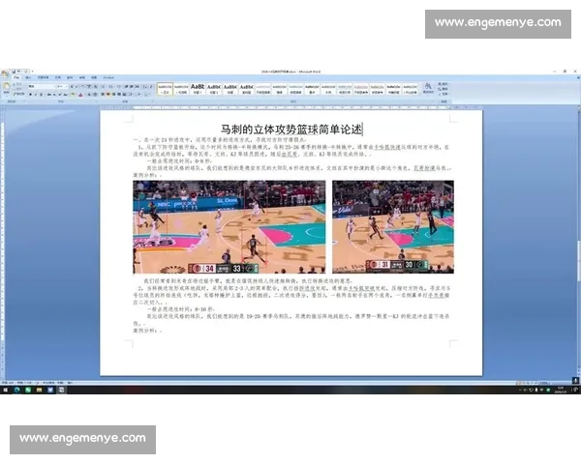The height and width of the screenshot is (464, 581).
Task: Click the taskbar clock and date
Action: (560, 390)
